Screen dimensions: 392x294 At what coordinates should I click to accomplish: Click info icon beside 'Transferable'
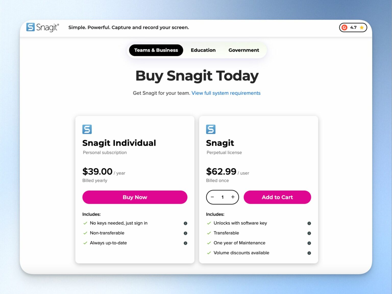pyautogui.click(x=309, y=233)
